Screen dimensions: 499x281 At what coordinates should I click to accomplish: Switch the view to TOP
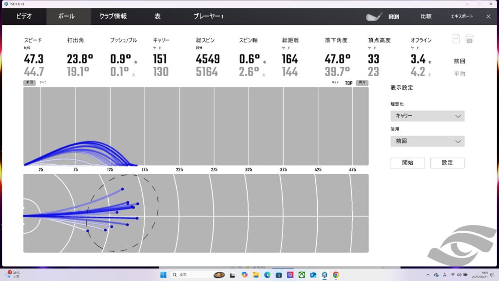(x=348, y=83)
